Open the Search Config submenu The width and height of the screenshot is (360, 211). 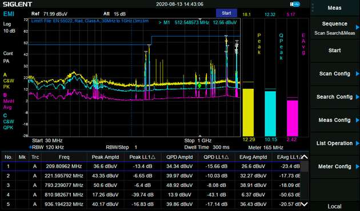(x=334, y=97)
